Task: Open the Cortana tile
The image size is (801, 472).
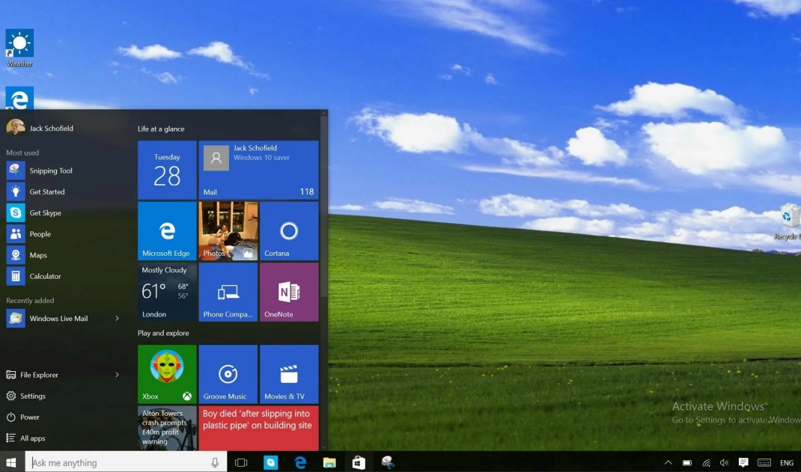Action: (x=289, y=231)
